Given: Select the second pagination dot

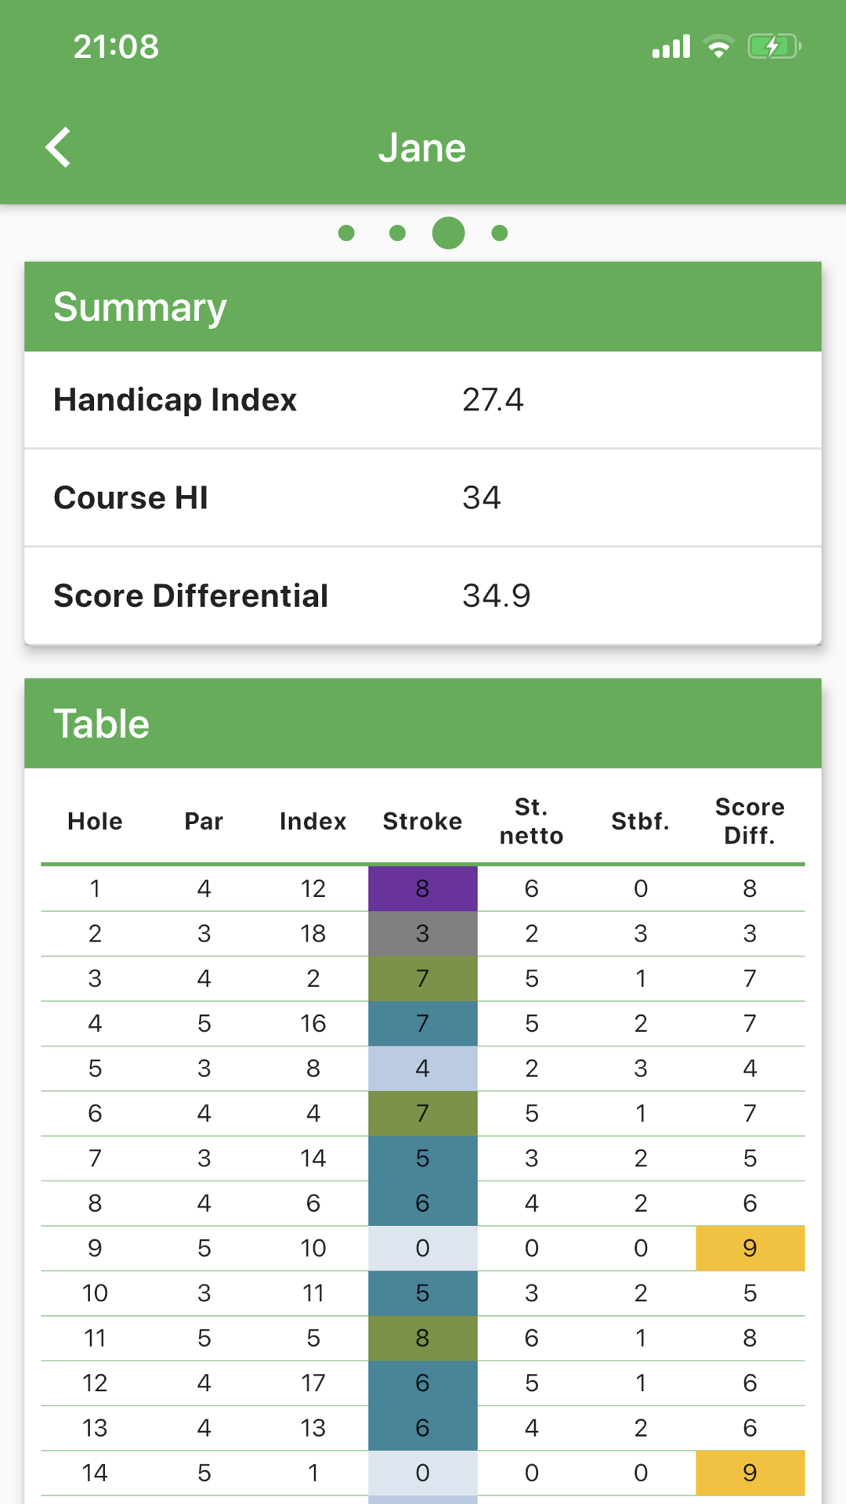Looking at the screenshot, I should (398, 232).
